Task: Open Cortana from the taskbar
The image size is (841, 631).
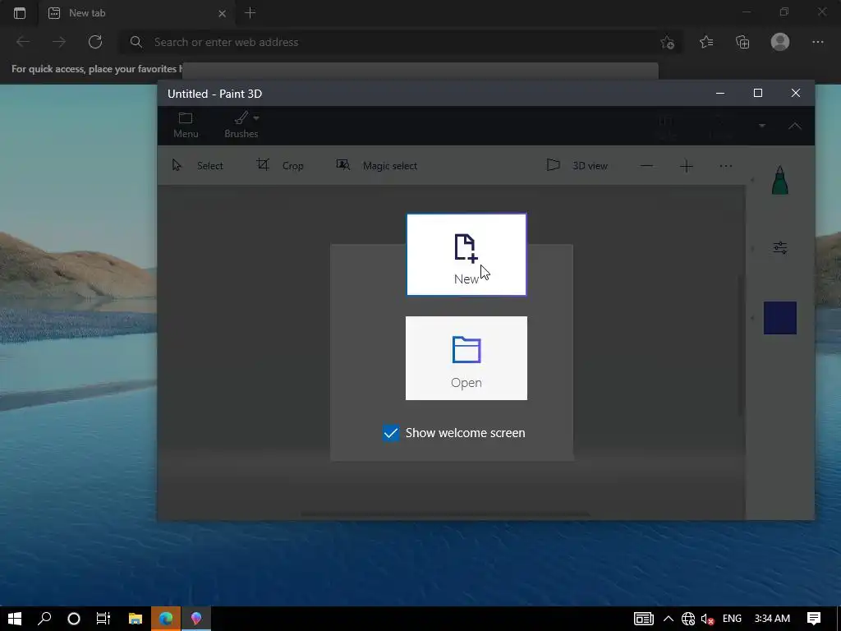Action: [74, 619]
